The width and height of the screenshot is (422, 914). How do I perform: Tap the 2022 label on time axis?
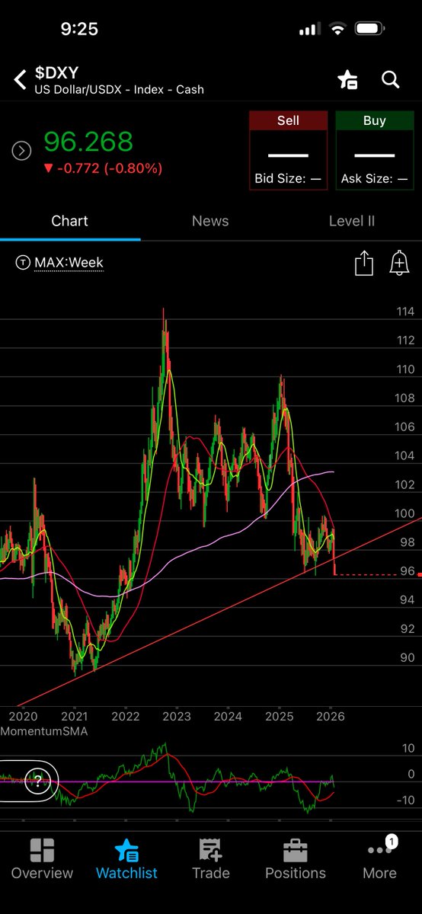pyautogui.click(x=126, y=717)
